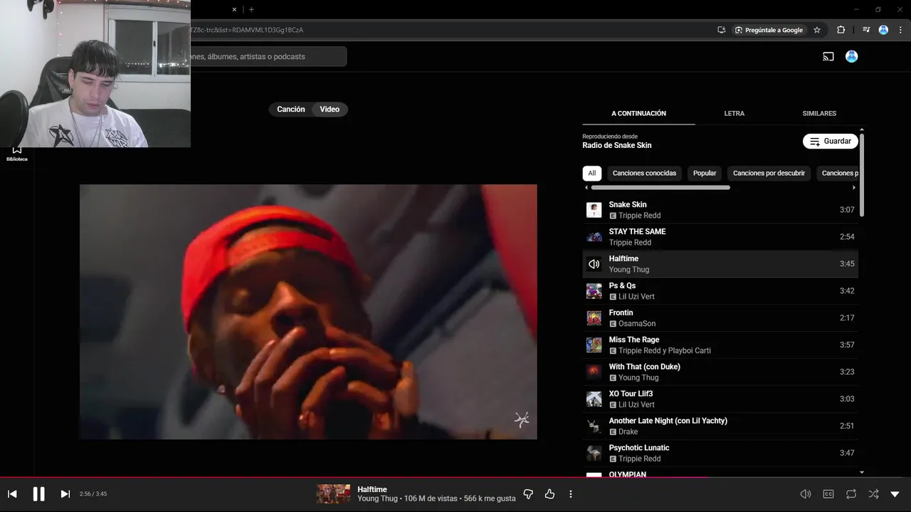Screen dimensions: 911x512
Task: Open Trippie Redd link under Snake Skin
Action: point(640,215)
